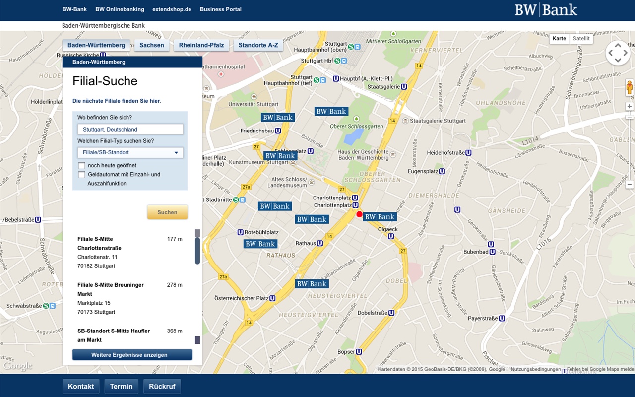Click BW Bank marker right of Rotebühlplatz
Screen dimensions: 635x397
click(x=260, y=244)
